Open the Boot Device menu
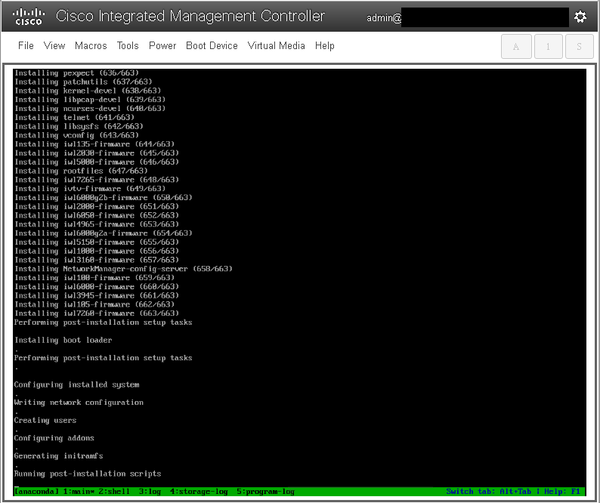The image size is (600, 503). coord(212,45)
